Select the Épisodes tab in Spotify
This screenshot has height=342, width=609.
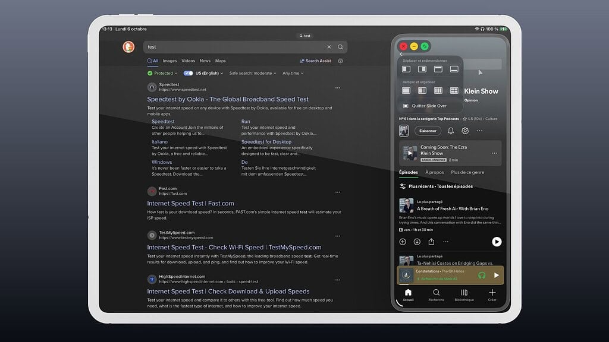[409, 173]
